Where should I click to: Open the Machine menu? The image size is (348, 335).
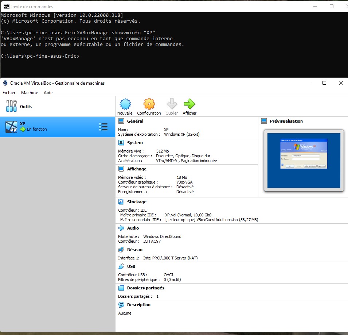tap(30, 93)
